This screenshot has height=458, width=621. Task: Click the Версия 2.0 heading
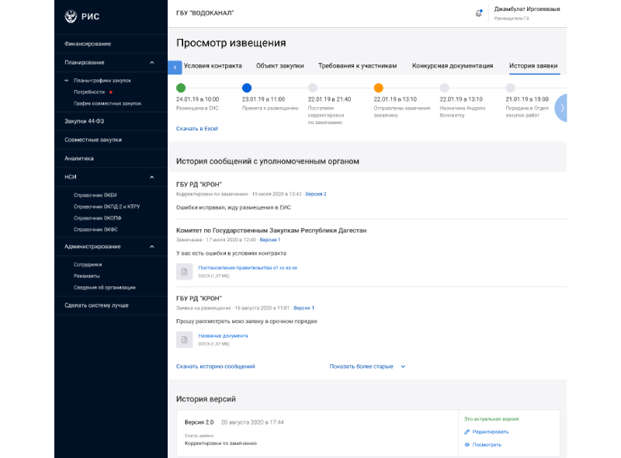click(x=199, y=422)
